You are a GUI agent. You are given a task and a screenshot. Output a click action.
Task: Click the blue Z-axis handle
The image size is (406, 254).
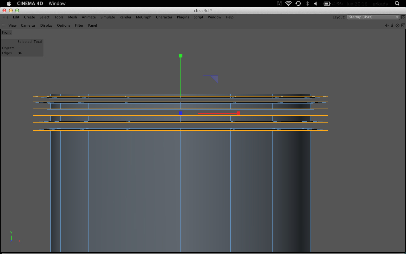[180, 113]
